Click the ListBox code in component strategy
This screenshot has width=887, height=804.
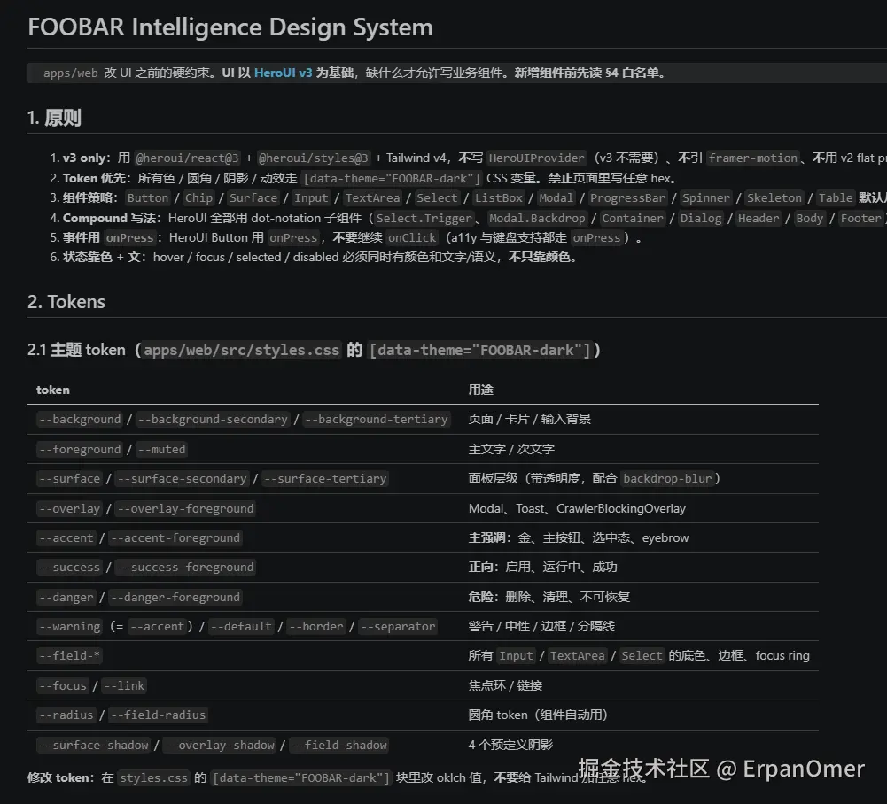click(498, 197)
